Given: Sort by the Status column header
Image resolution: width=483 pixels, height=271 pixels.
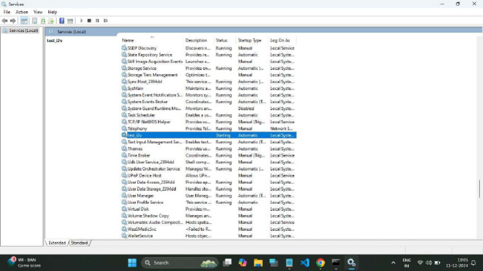Looking at the screenshot, I should pyautogui.click(x=221, y=40).
